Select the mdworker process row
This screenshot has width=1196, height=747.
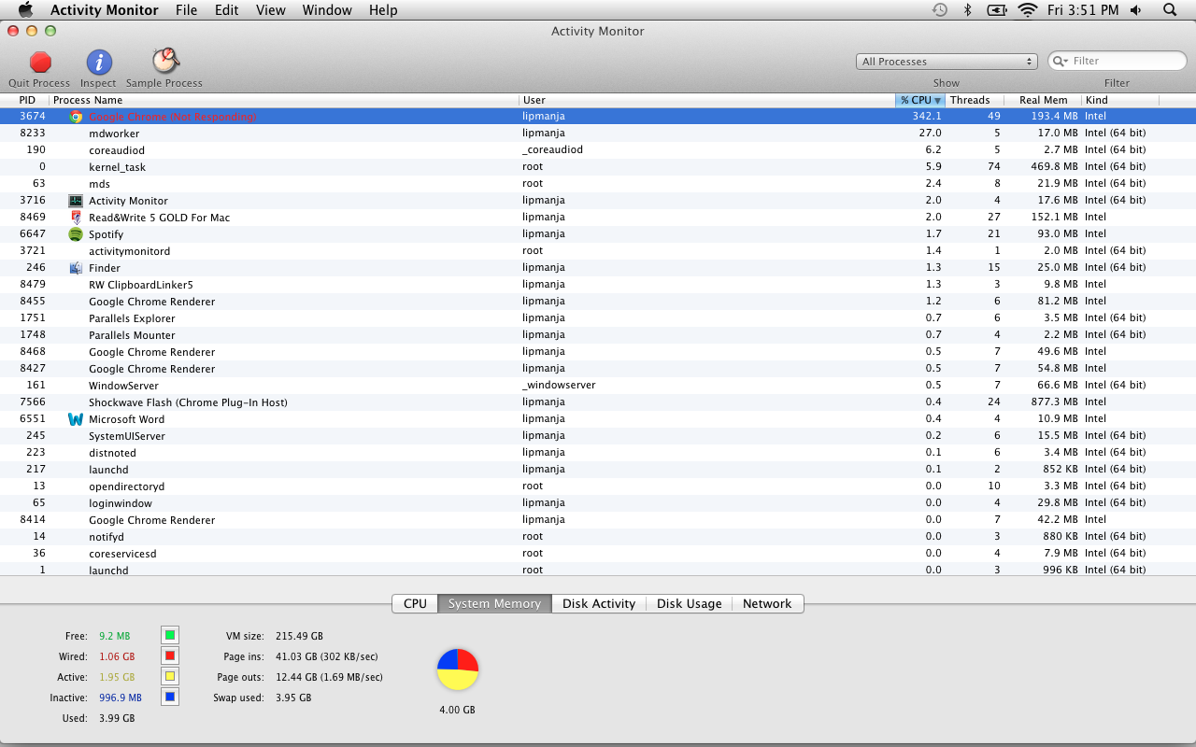(598, 134)
